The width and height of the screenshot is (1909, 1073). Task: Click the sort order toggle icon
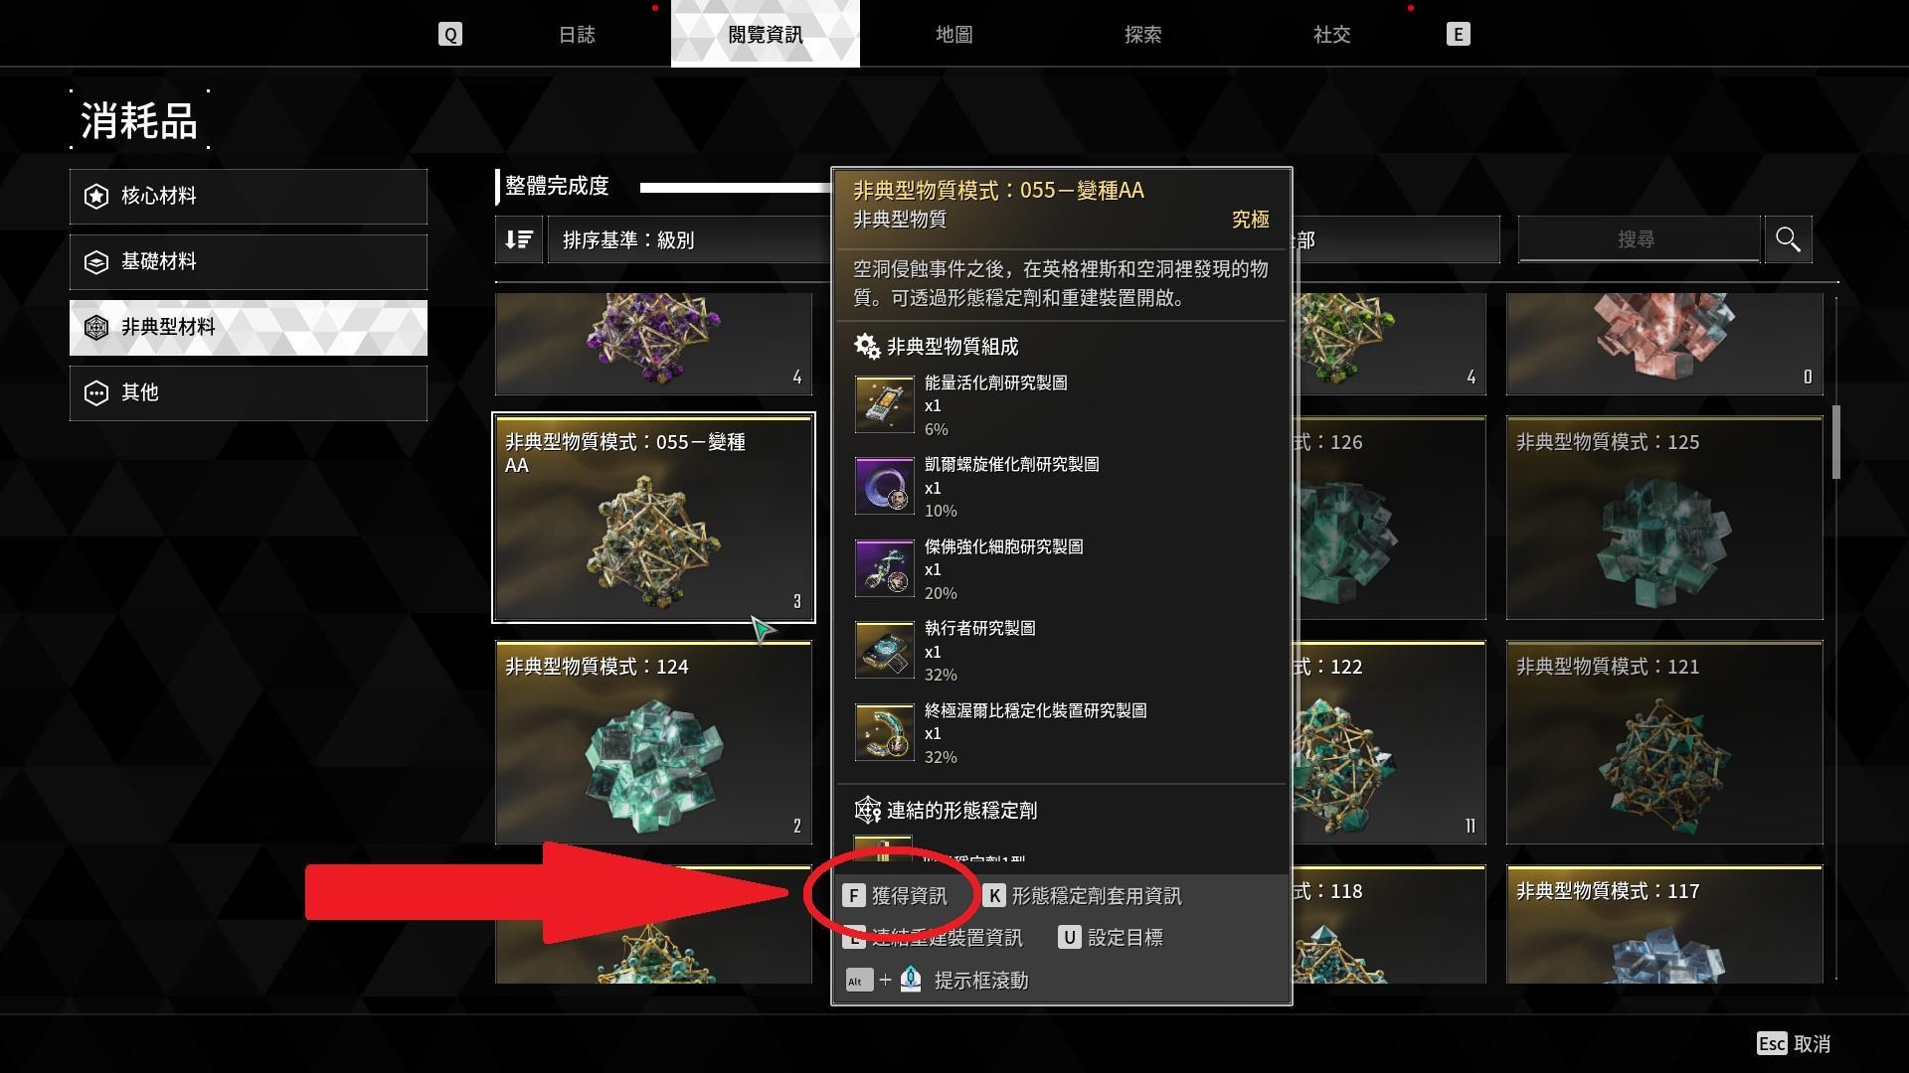[x=519, y=239]
